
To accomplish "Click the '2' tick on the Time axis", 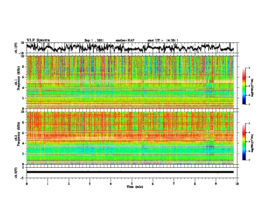I will (69, 184).
